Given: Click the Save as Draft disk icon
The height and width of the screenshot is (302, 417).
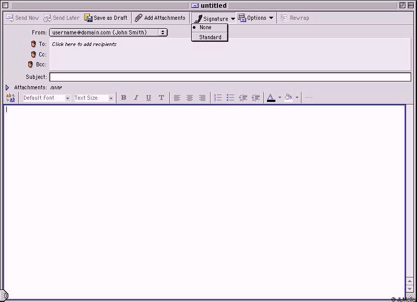Looking at the screenshot, I should pyautogui.click(x=88, y=18).
